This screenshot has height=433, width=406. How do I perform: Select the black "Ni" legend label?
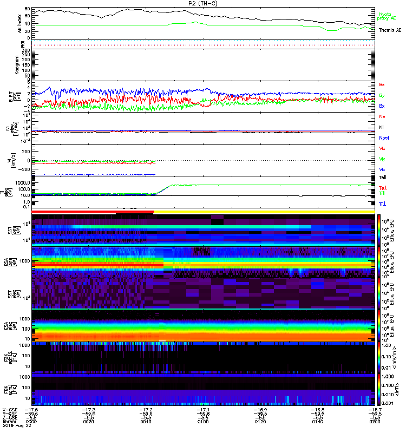(381, 127)
